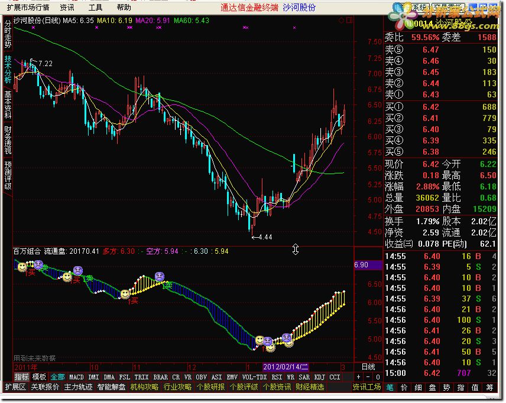
Task: Open the 预测评级 side tab
Action: [x=8, y=175]
